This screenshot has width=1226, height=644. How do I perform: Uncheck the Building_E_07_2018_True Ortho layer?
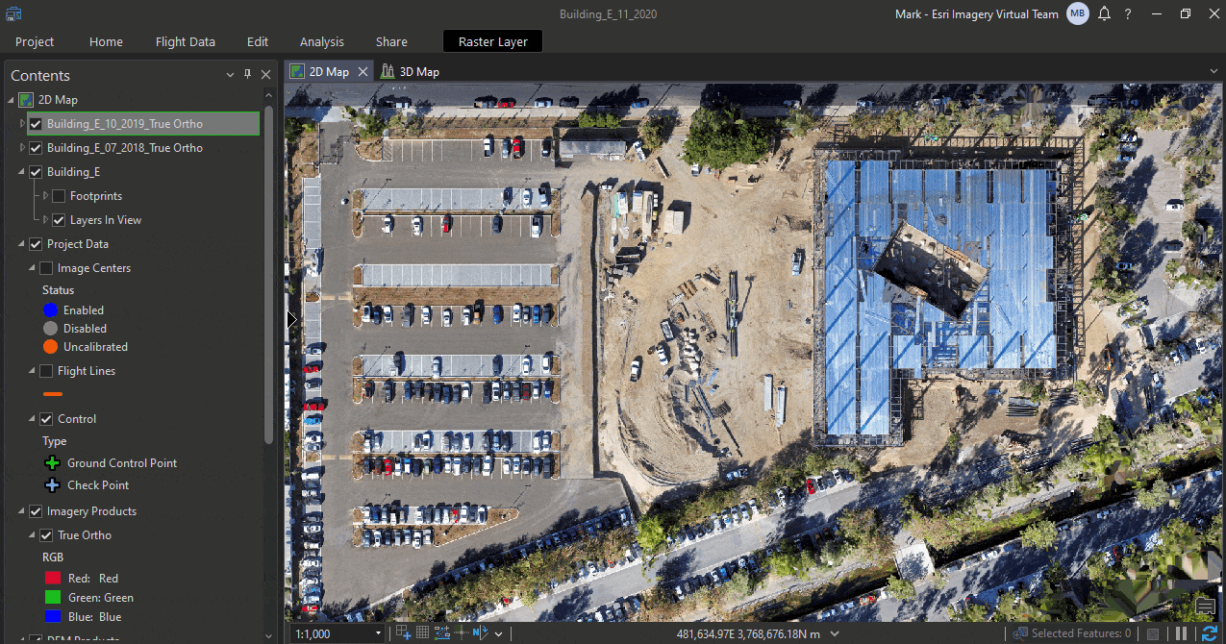pos(37,147)
